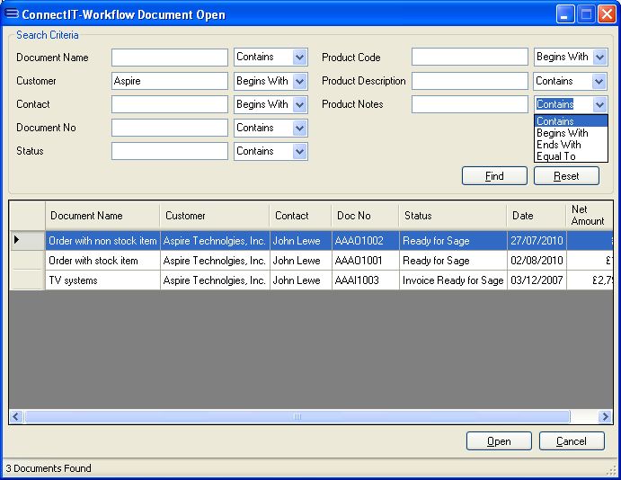Viewport: 621px width, 480px height.
Task: Choose 'Equal To' in the open list
Action: [x=571, y=156]
